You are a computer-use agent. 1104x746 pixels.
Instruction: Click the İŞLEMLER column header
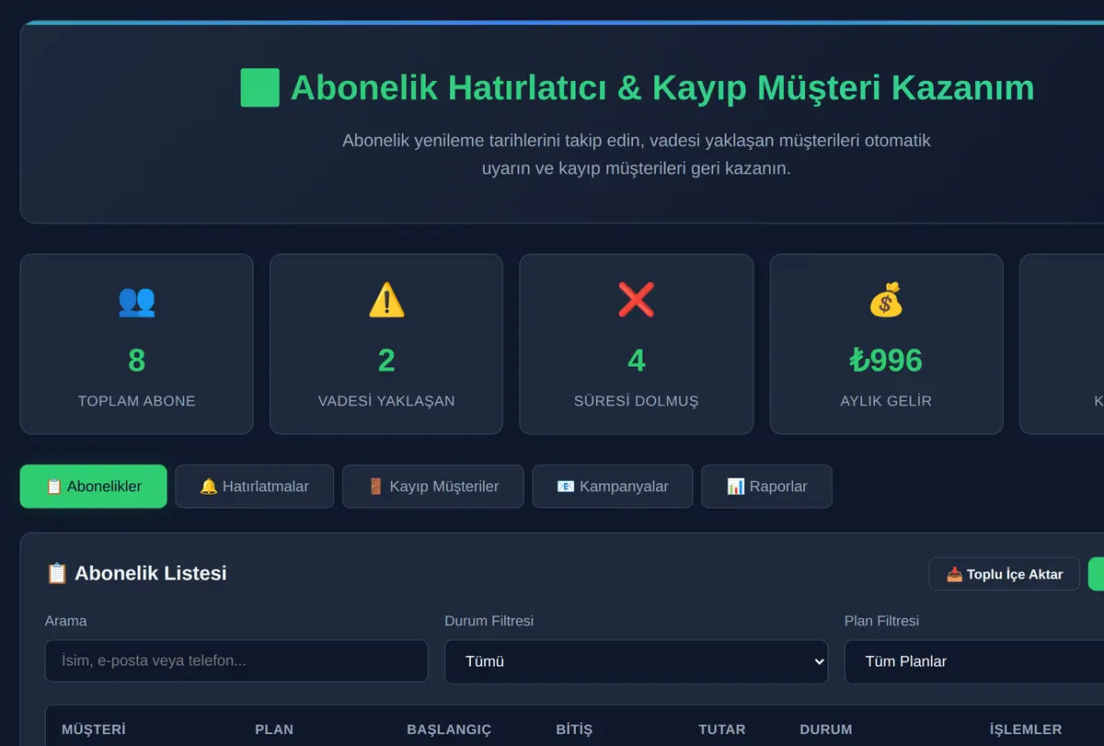1026,729
